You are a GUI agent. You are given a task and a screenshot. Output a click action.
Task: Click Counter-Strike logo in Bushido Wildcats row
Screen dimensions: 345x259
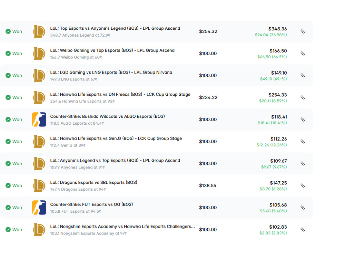click(39, 119)
